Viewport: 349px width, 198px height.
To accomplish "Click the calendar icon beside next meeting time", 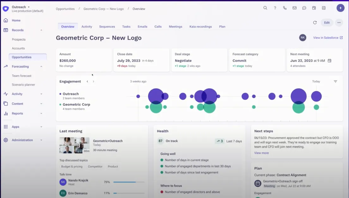I will pyautogui.click(x=329, y=61).
